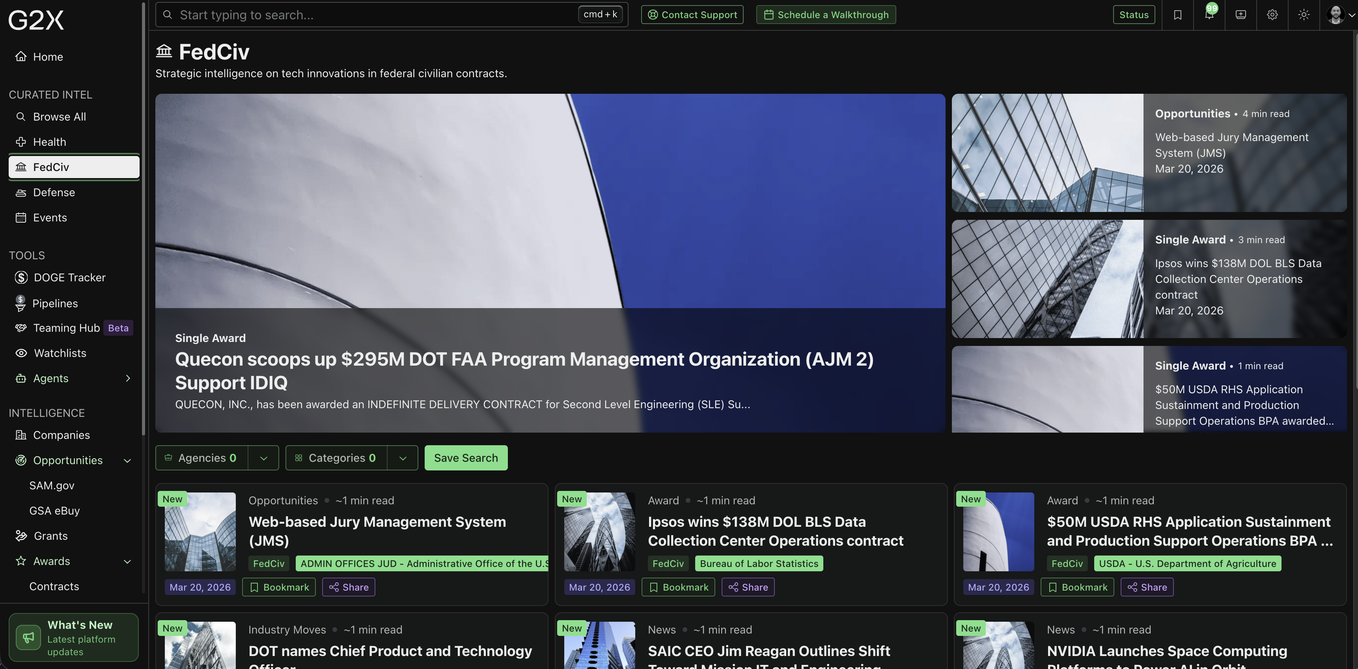Open Companies in Intelligence

(74, 436)
